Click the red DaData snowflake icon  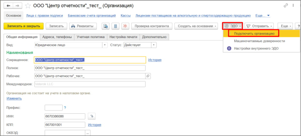tap(125, 26)
